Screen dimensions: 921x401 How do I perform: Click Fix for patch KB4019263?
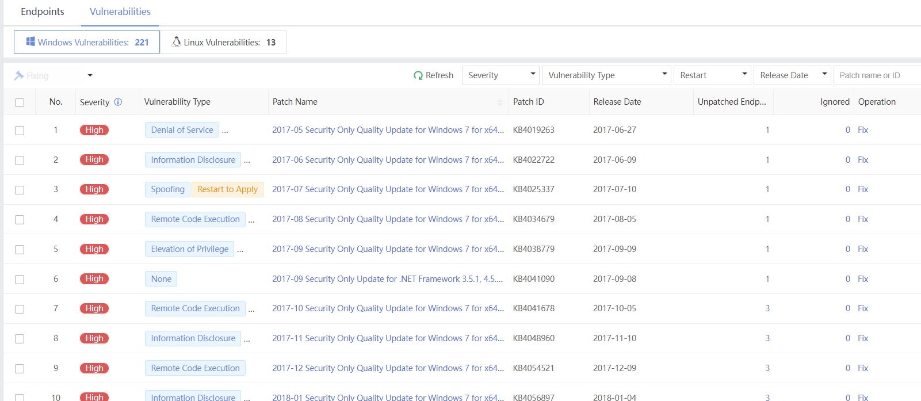[862, 130]
